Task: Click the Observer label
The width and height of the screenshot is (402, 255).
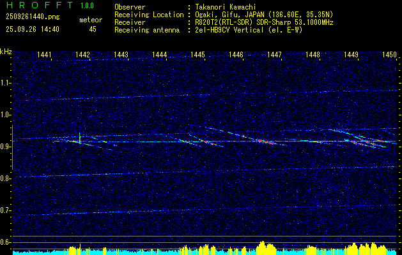Action: click(130, 7)
